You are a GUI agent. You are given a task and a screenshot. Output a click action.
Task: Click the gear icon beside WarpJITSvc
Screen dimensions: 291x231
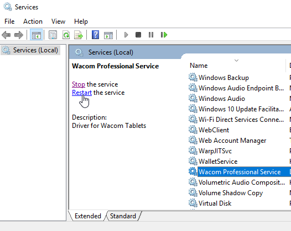(x=193, y=151)
